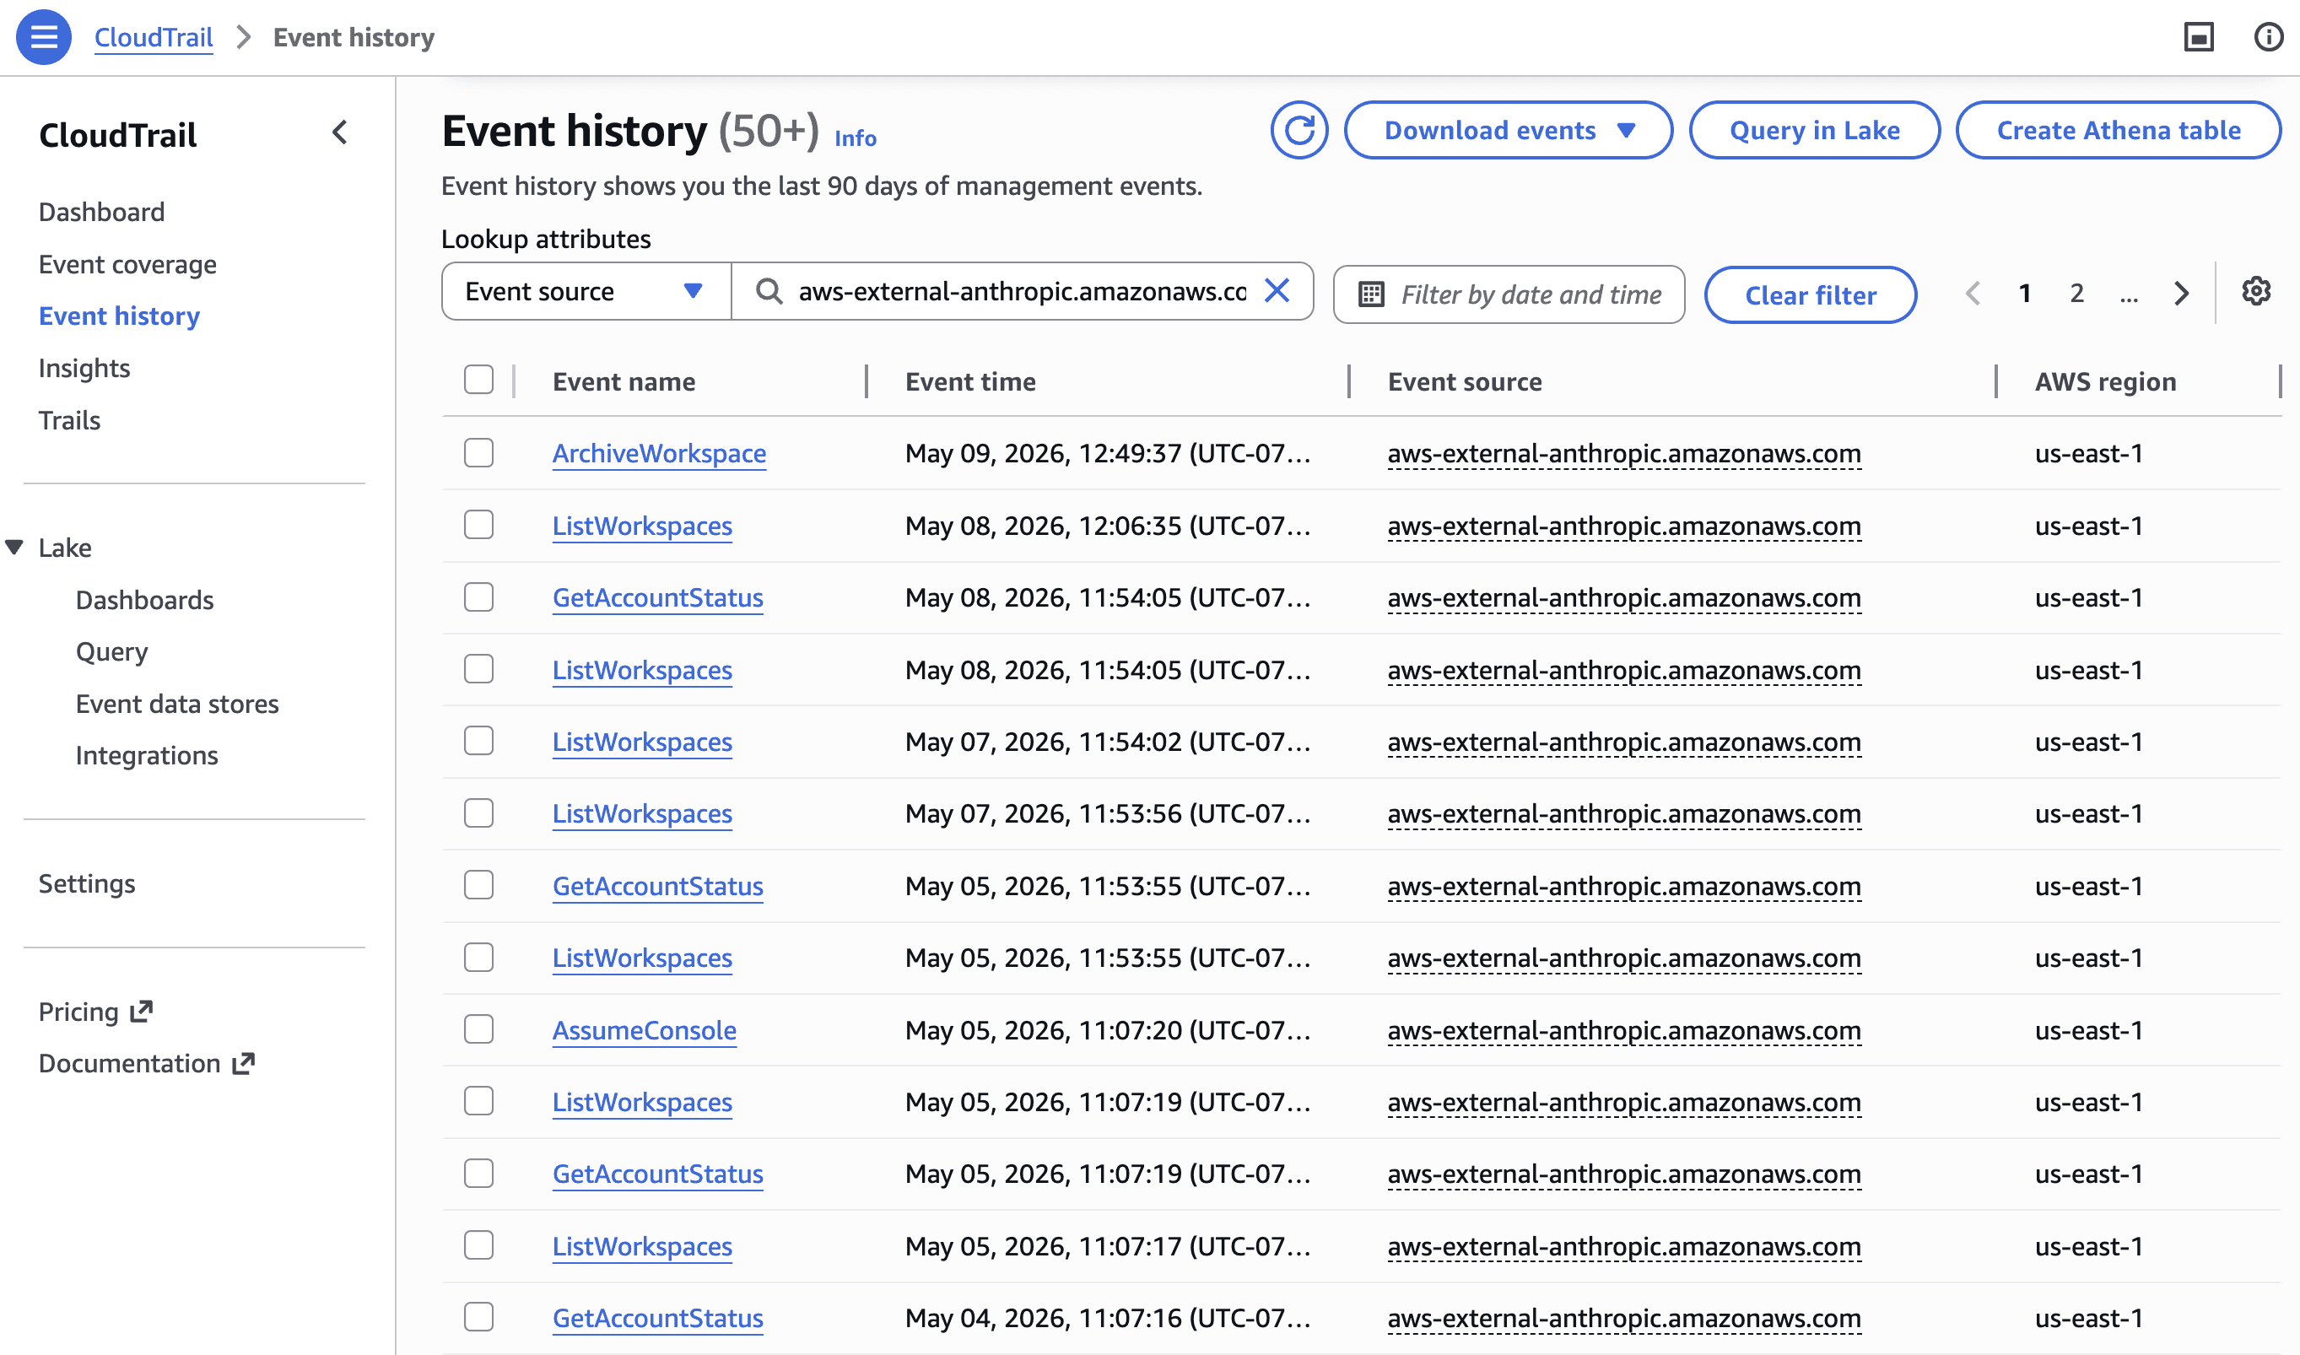The width and height of the screenshot is (2300, 1355).
Task: Open Insights in sidebar
Action: [x=84, y=368]
